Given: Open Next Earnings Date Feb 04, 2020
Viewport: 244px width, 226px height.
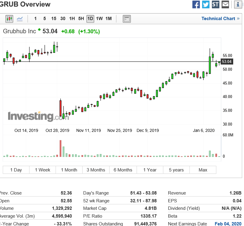Looking at the screenshot, I should click(x=228, y=224).
